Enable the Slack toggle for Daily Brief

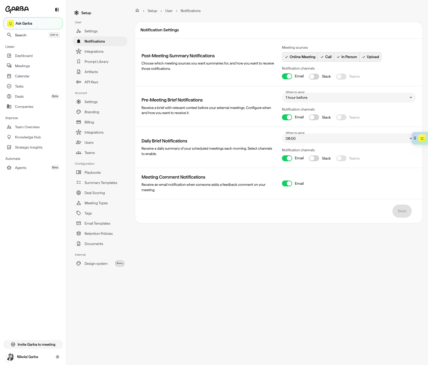point(314,158)
